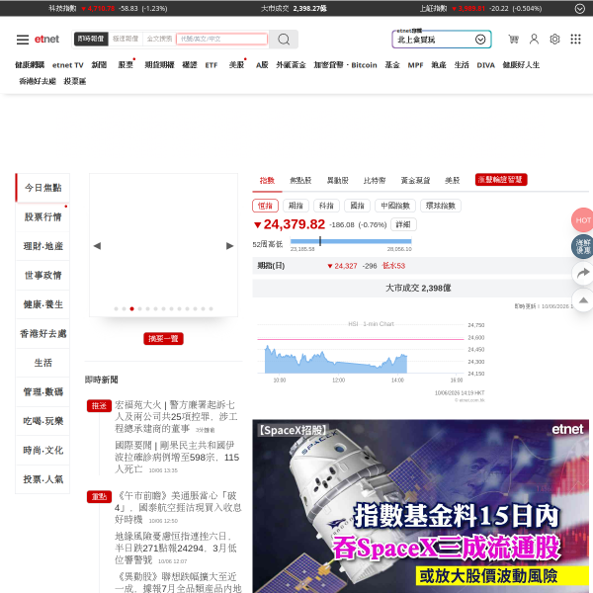Image resolution: width=593 pixels, height=593 pixels.
Task: Select 管理·數碼 in the left sidebar
Action: [42, 391]
